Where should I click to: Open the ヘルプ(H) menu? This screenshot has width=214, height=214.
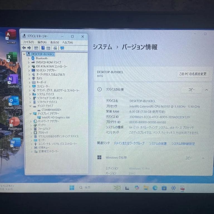[x=68, y=43]
